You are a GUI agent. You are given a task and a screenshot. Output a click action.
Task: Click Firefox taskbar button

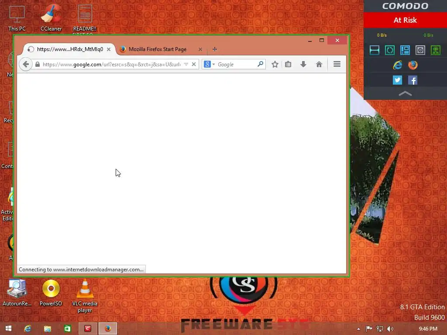point(108,328)
